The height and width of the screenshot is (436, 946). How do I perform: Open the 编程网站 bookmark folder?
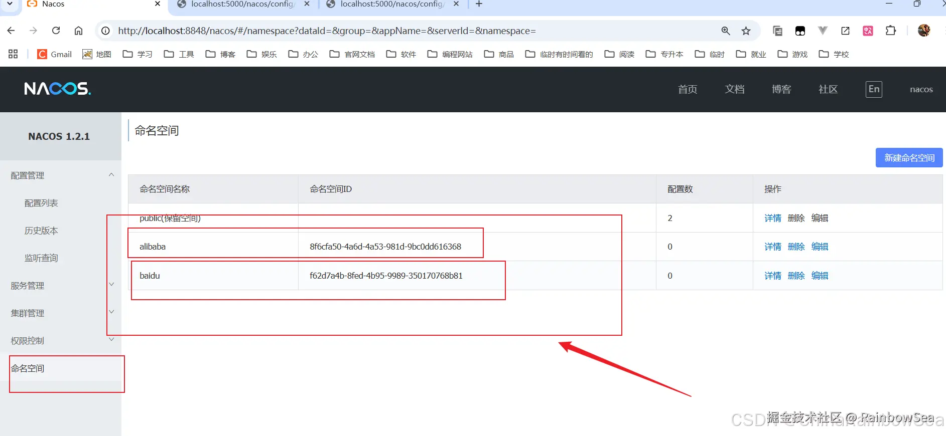click(x=450, y=54)
